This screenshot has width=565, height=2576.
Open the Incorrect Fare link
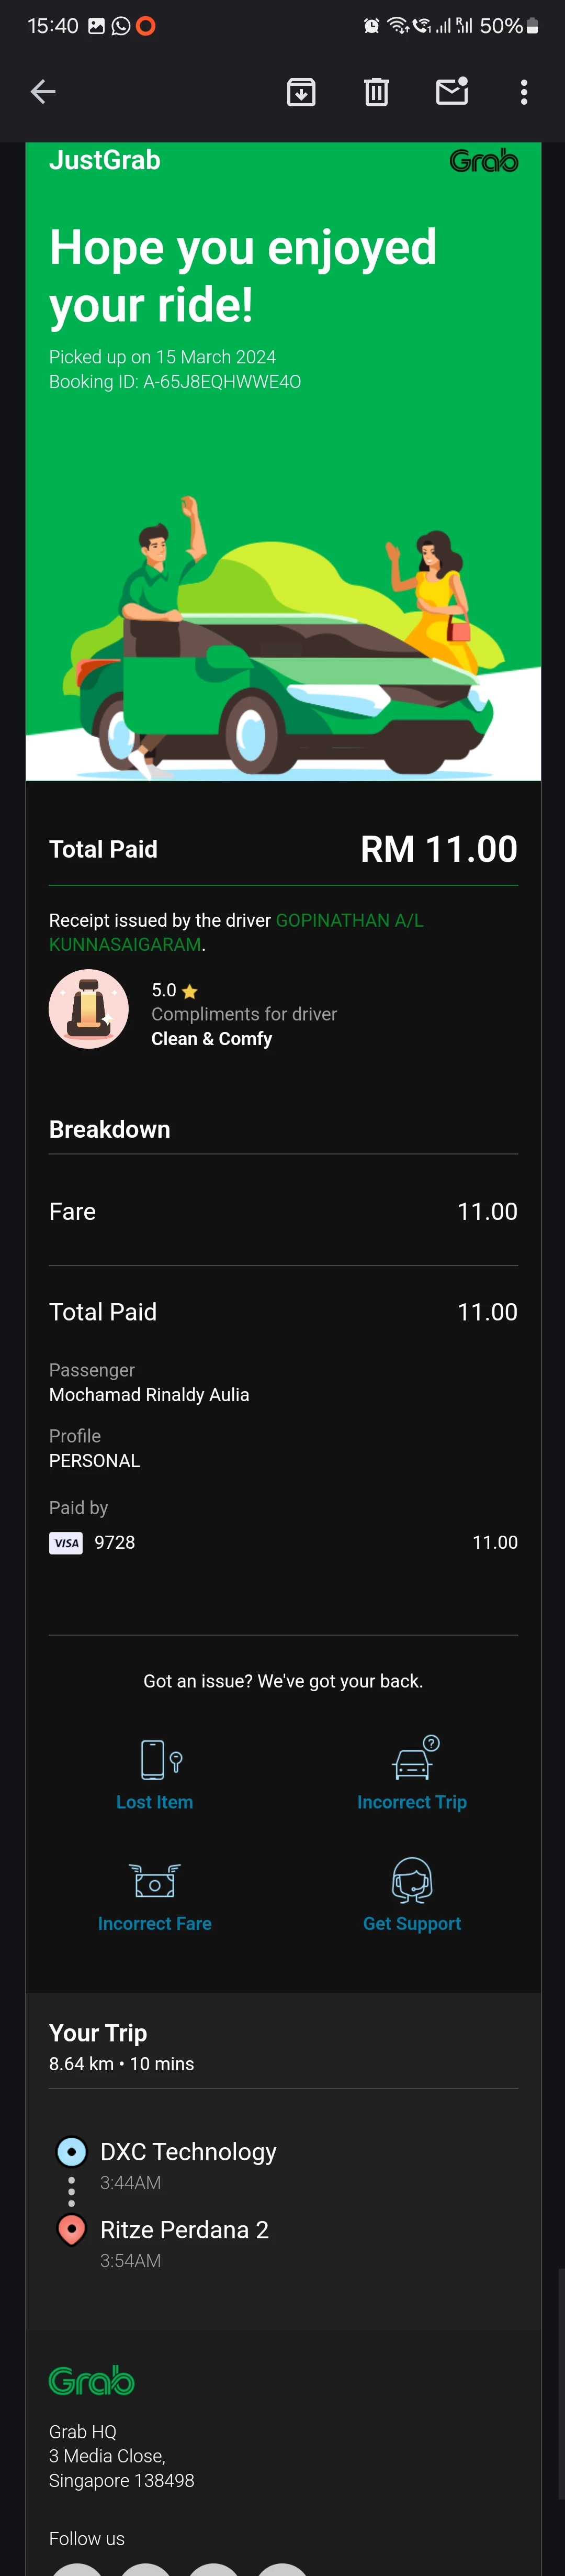point(155,1923)
